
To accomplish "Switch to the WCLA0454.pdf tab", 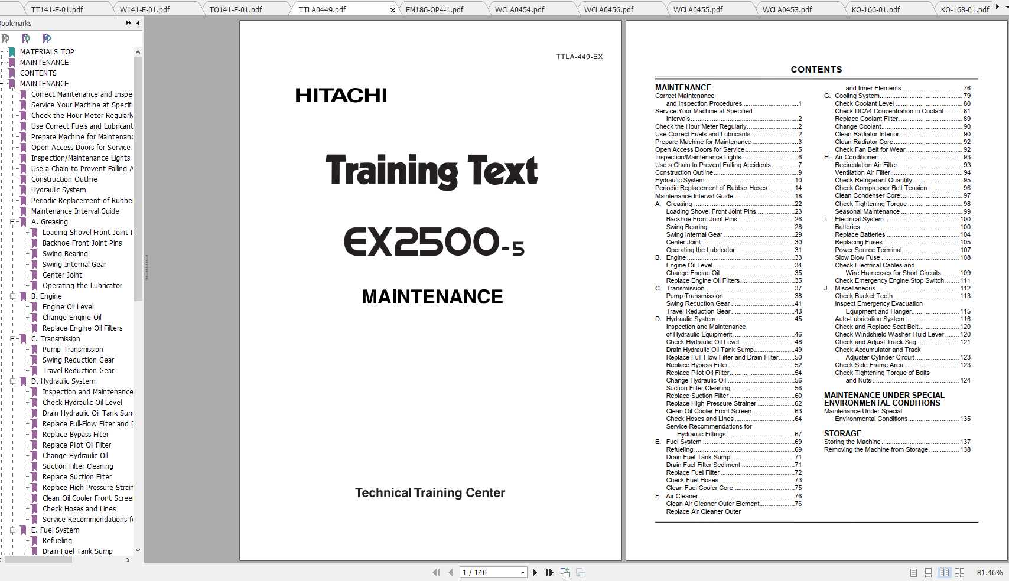I will pyautogui.click(x=520, y=9).
